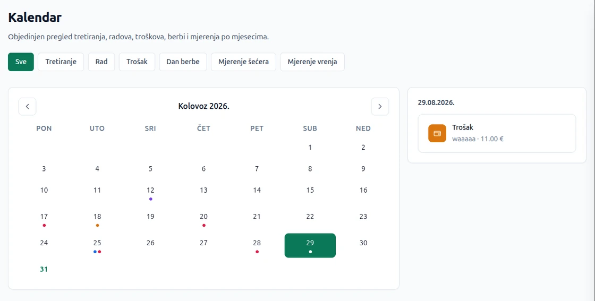The width and height of the screenshot is (595, 301).
Task: Click the Kolovoz 2026. month title
Action: click(x=204, y=107)
